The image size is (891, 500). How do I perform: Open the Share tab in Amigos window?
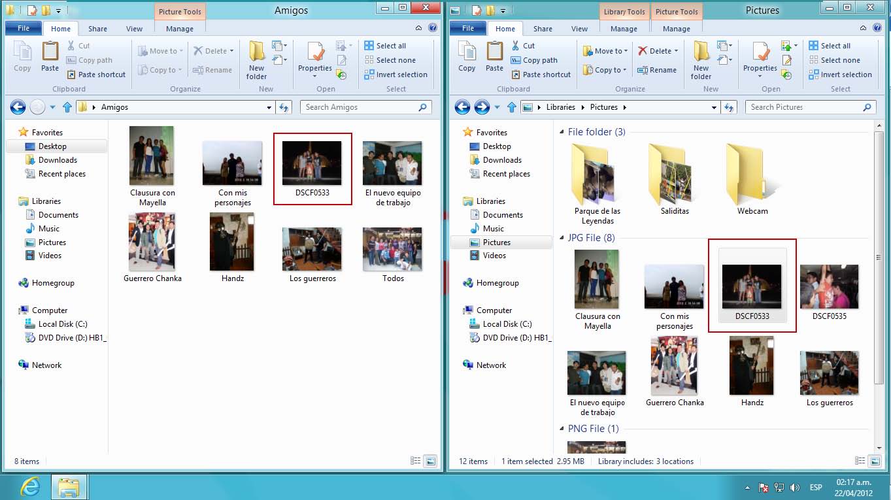coord(97,29)
